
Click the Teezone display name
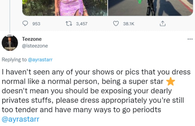(32, 39)
